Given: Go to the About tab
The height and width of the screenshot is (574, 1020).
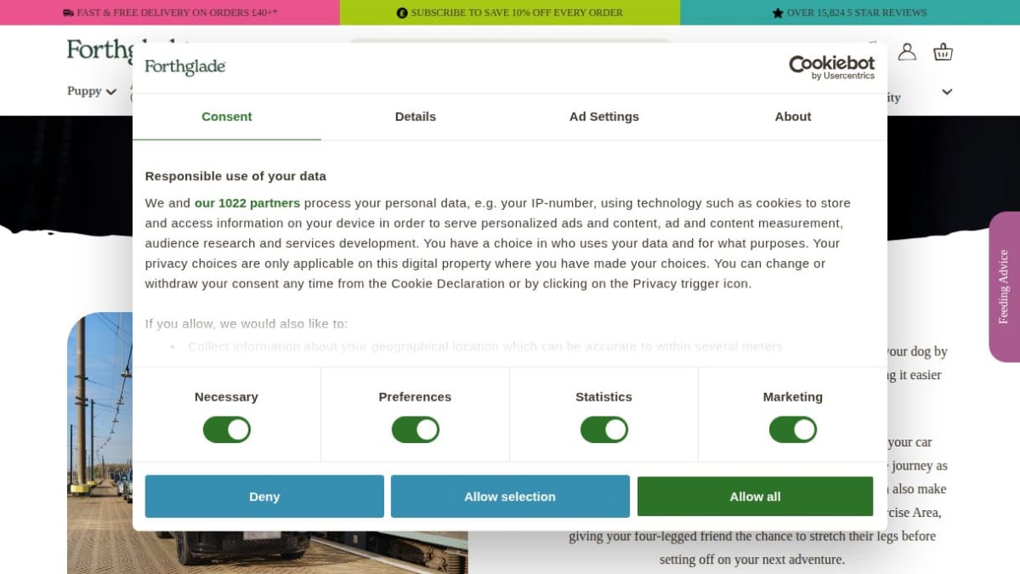Looking at the screenshot, I should click(793, 117).
